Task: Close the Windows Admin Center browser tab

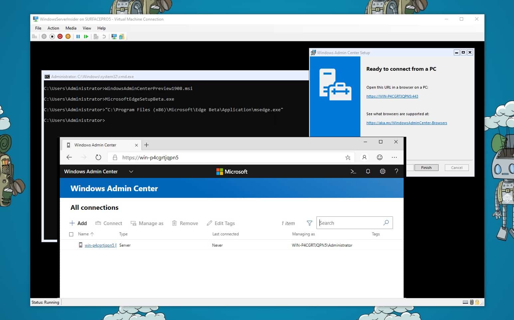Action: pos(136,145)
